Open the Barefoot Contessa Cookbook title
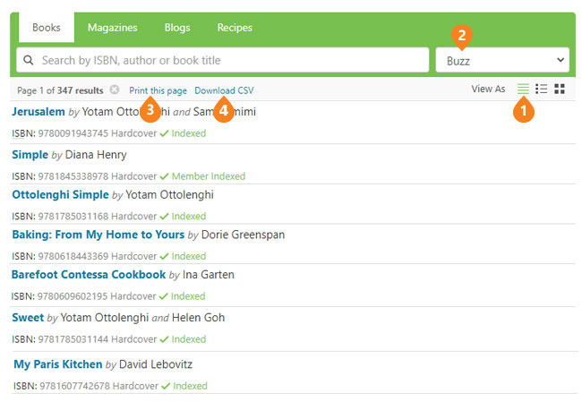The image size is (582, 410). [89, 275]
